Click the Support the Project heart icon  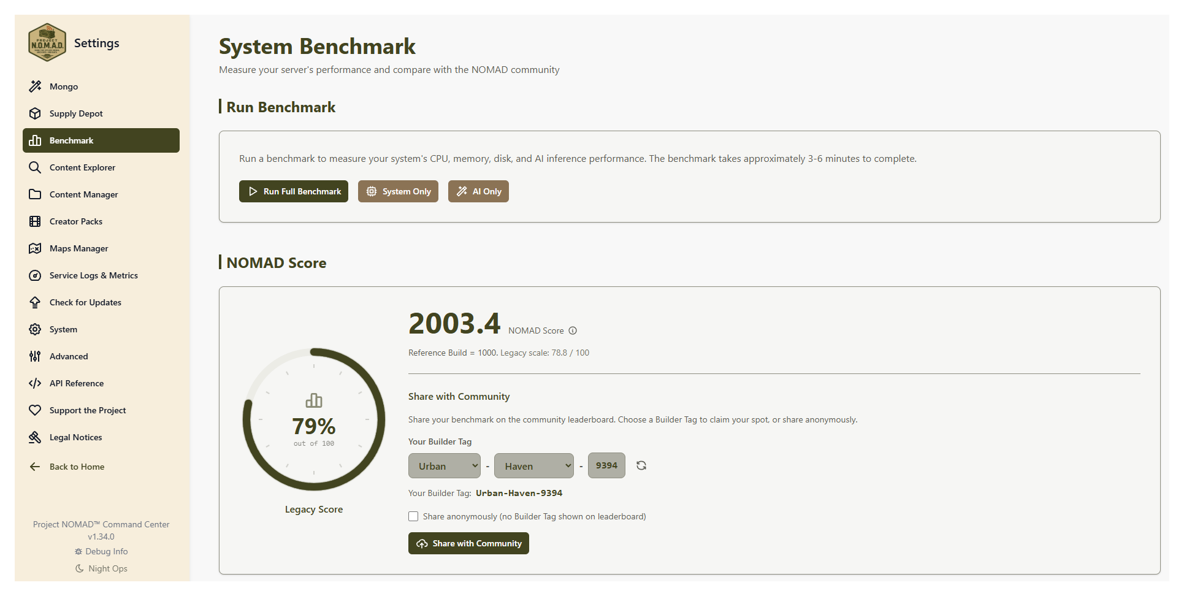pyautogui.click(x=35, y=410)
